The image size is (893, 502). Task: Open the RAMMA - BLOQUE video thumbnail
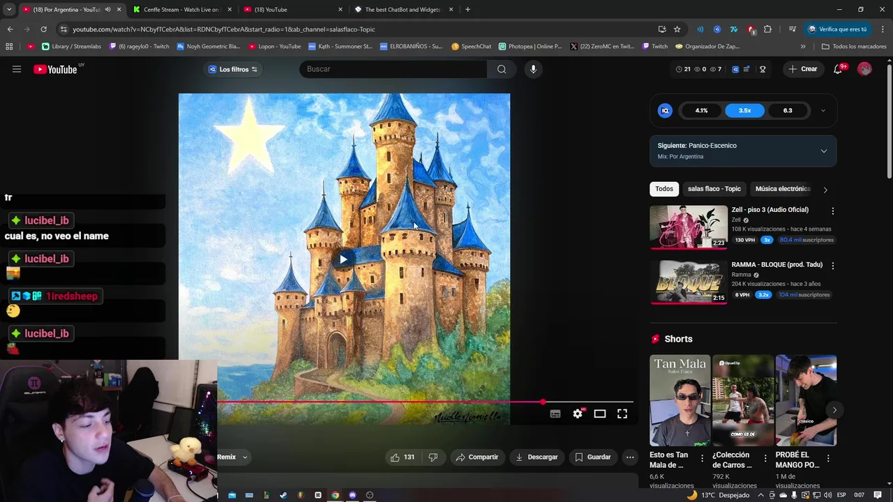(x=688, y=282)
